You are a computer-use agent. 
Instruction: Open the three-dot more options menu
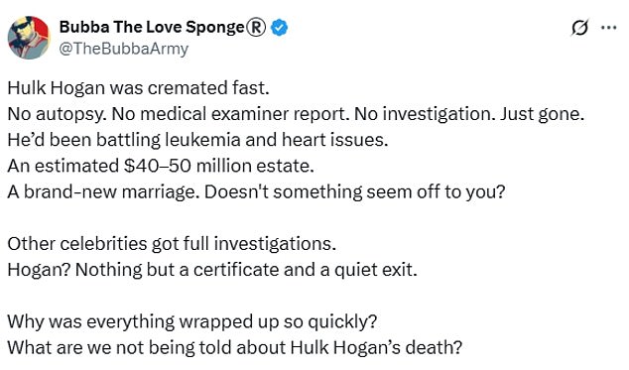(608, 28)
